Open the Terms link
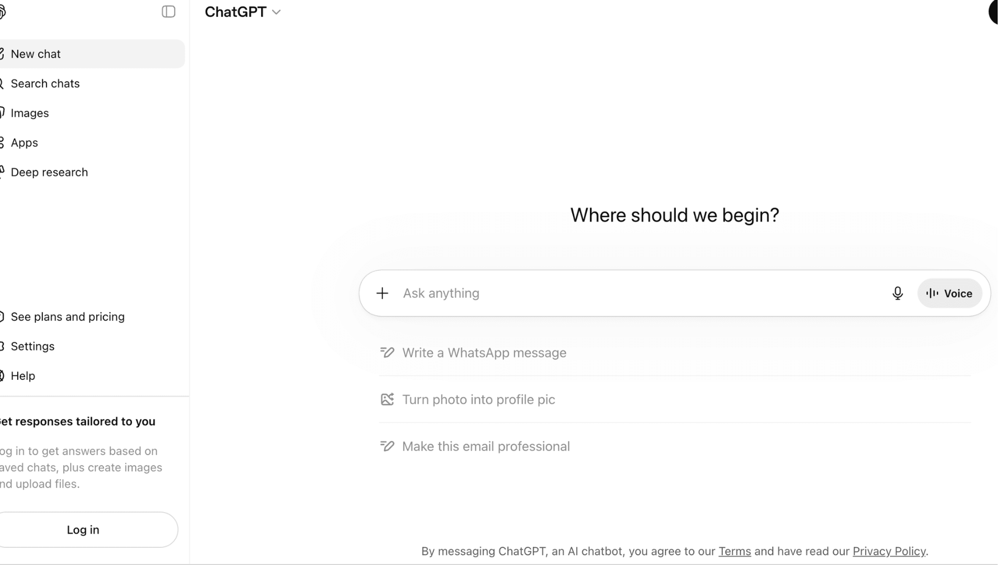Image resolution: width=1005 pixels, height=565 pixels. pos(734,551)
